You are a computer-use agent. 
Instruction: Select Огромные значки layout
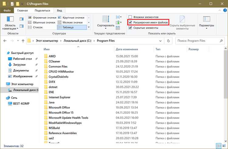42,18
